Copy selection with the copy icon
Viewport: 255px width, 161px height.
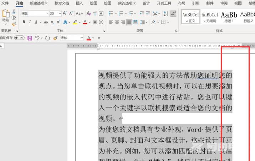(x=14, y=18)
